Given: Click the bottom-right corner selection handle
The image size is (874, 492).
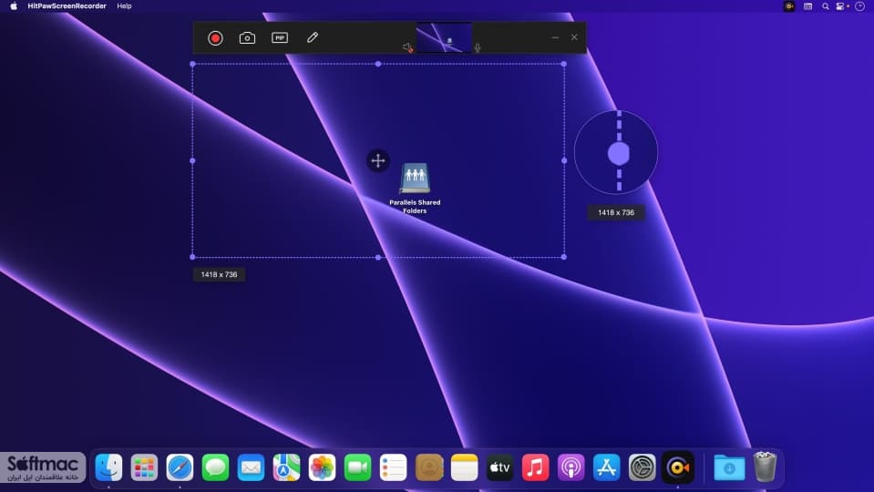Looking at the screenshot, I should pos(564,257).
